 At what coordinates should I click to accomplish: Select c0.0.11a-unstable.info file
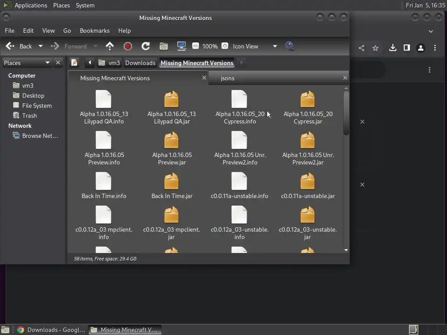click(240, 186)
